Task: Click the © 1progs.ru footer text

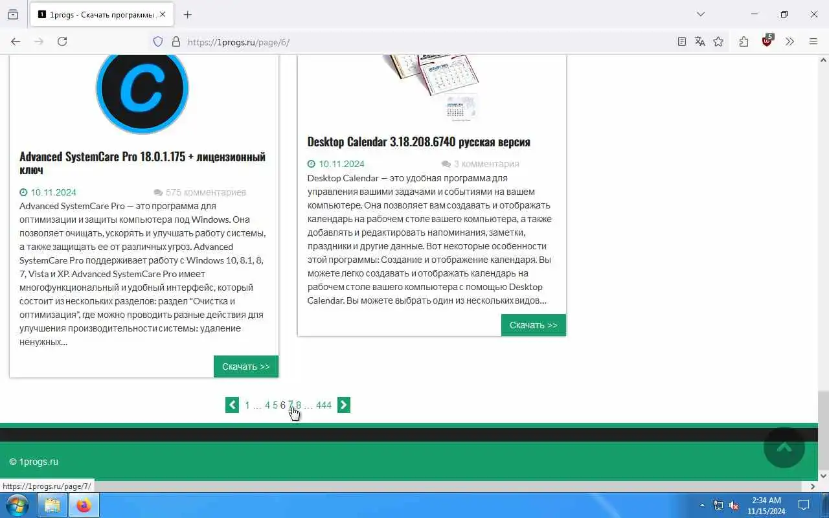Action: click(34, 462)
